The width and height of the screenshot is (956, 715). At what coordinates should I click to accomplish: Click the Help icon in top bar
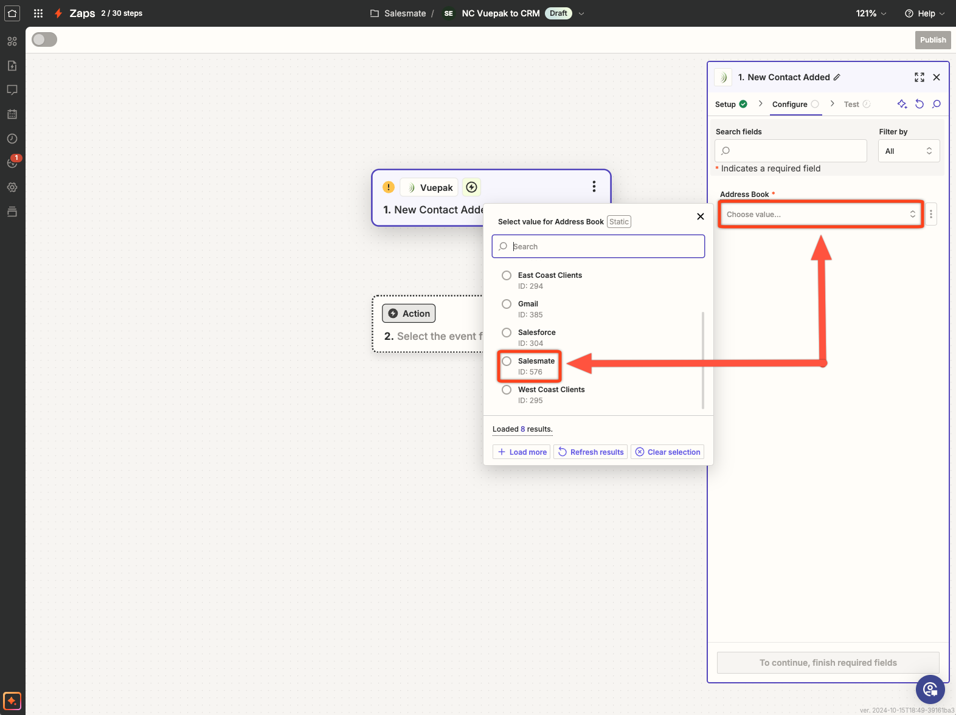pos(909,13)
